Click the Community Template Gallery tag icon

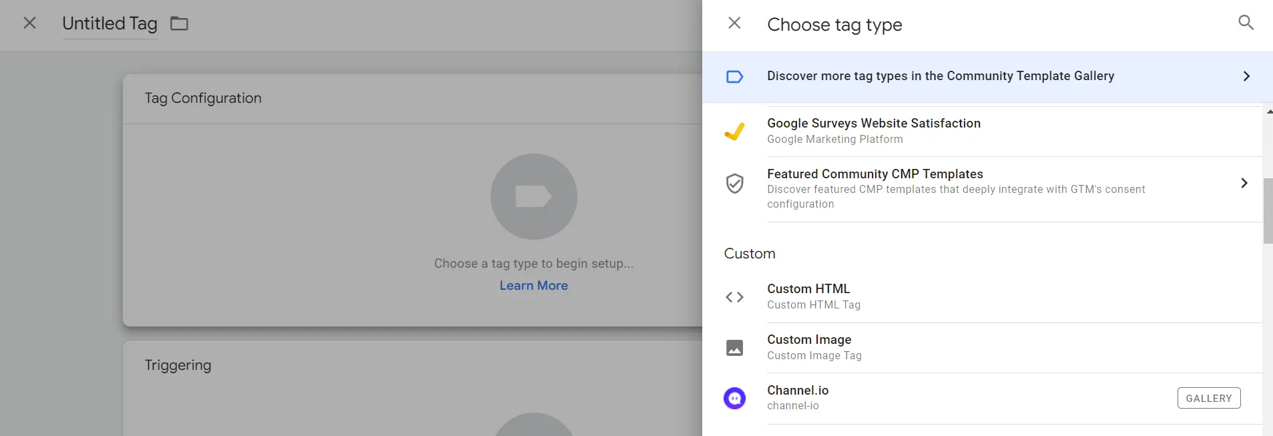734,77
